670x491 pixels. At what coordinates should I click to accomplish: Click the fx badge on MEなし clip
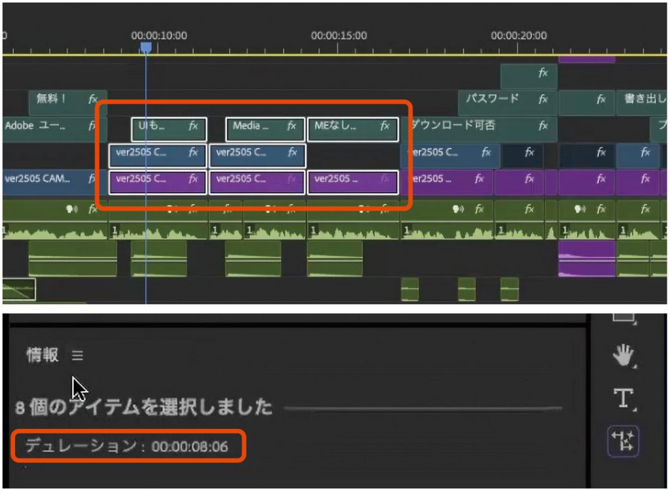coord(386,126)
